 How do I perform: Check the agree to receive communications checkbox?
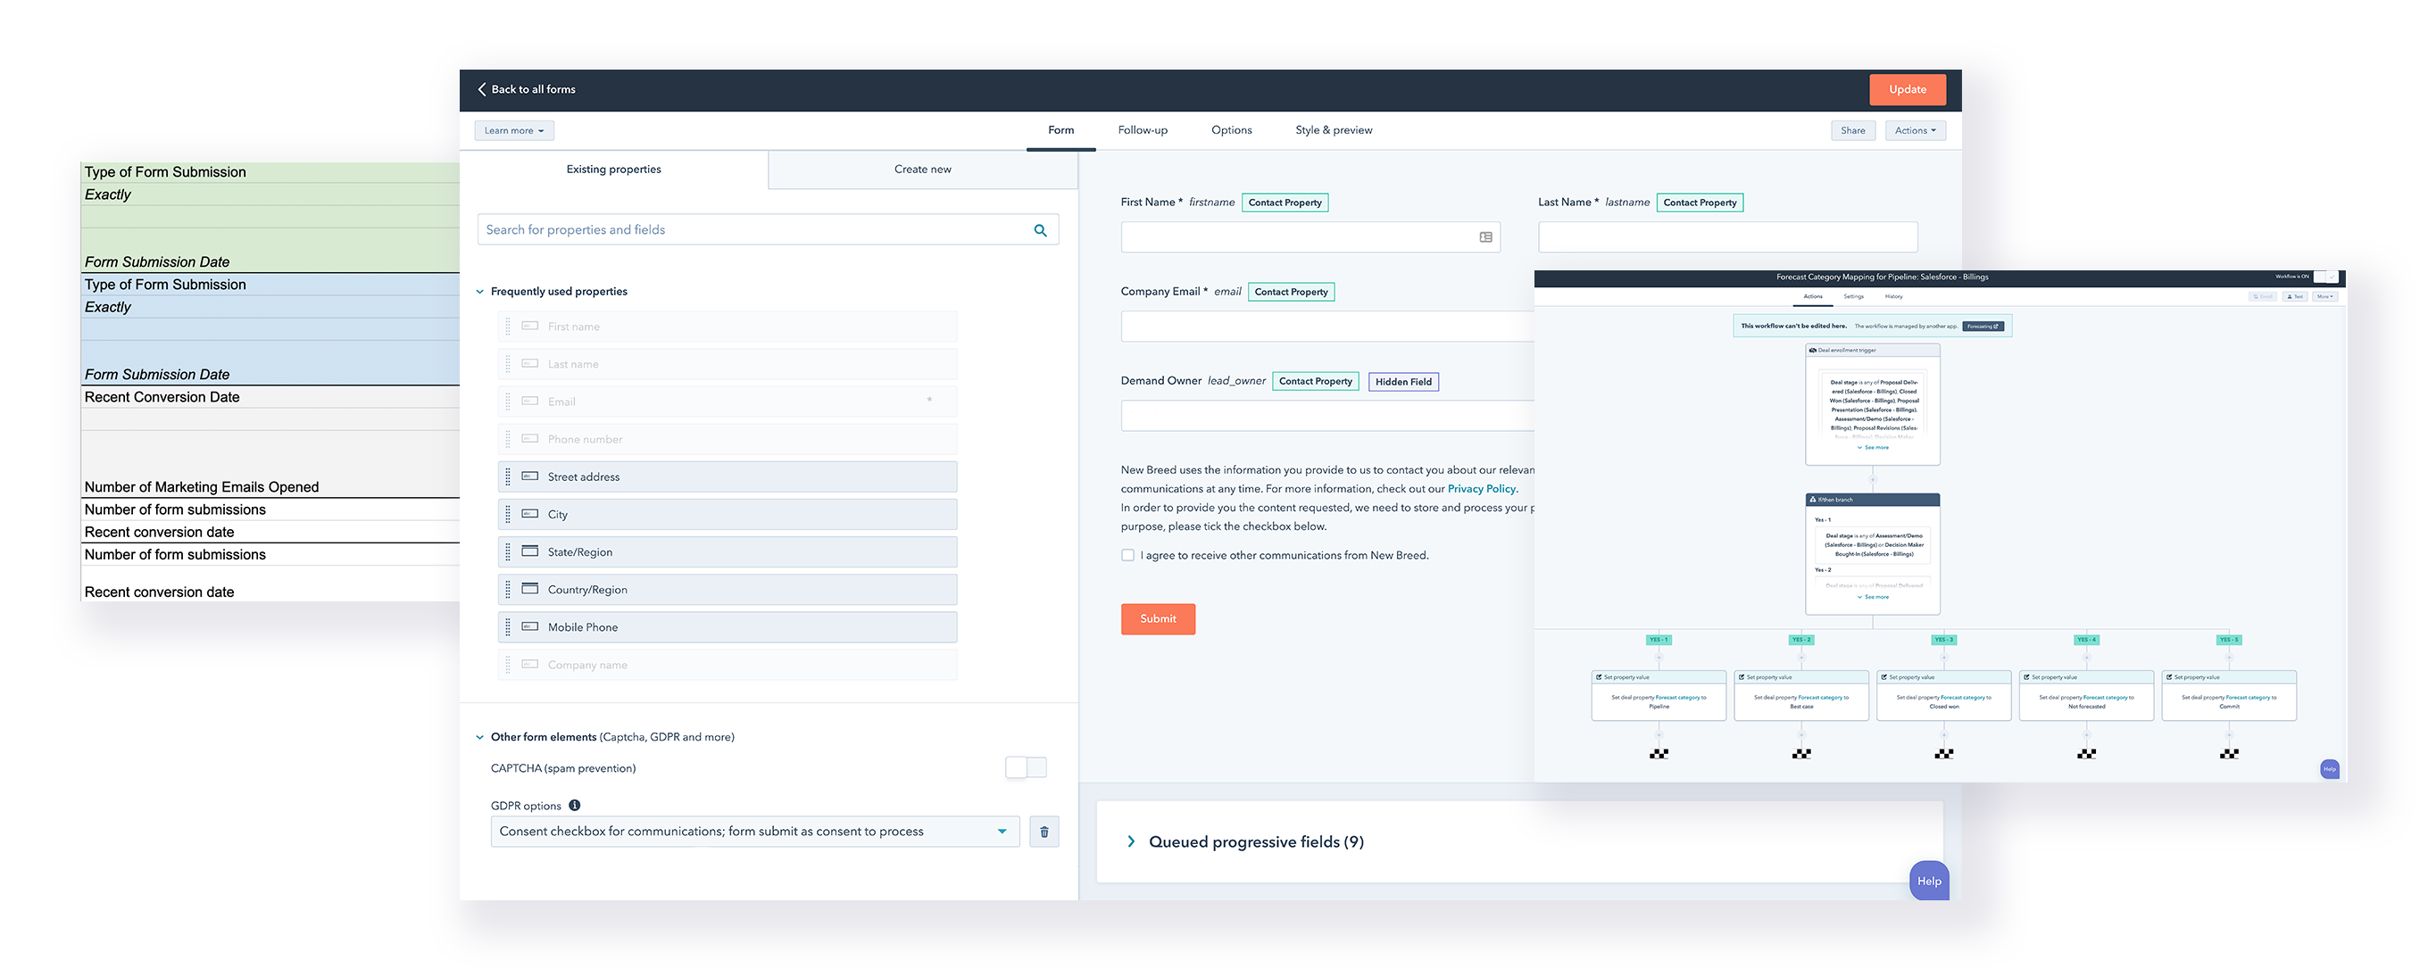click(x=1127, y=556)
